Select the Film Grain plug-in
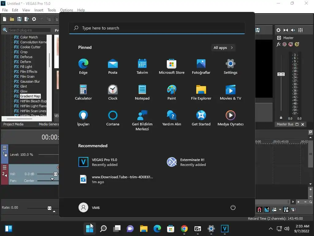 [27, 77]
